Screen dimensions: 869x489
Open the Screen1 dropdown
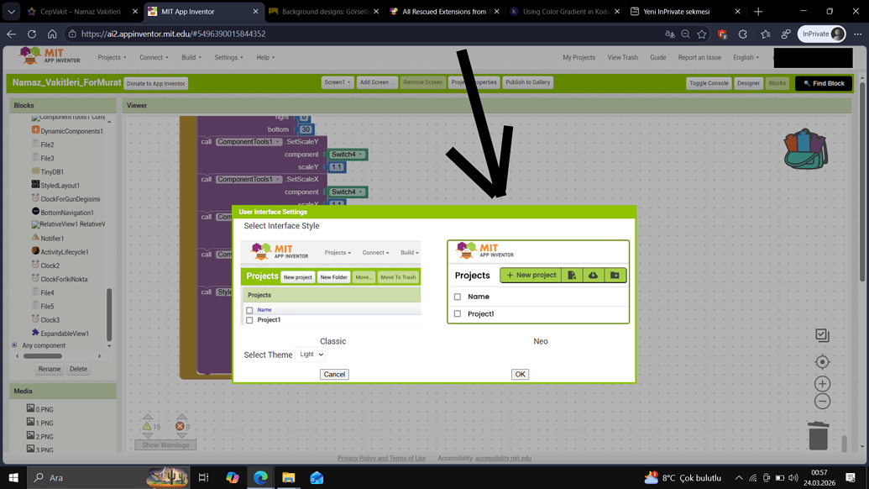338,82
